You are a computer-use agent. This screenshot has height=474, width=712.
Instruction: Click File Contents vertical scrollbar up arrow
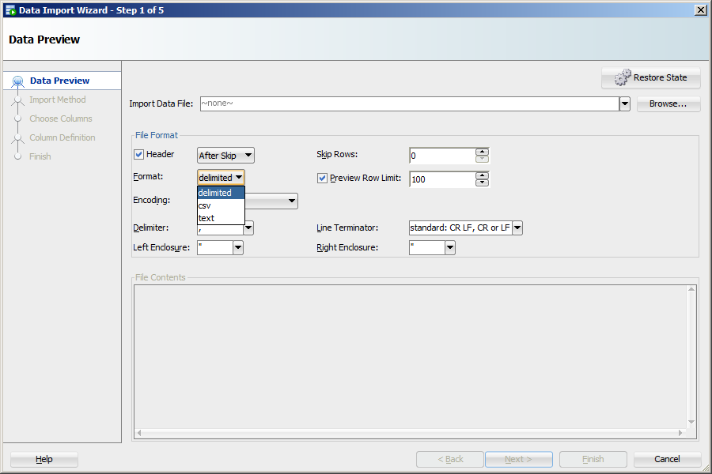(691, 289)
